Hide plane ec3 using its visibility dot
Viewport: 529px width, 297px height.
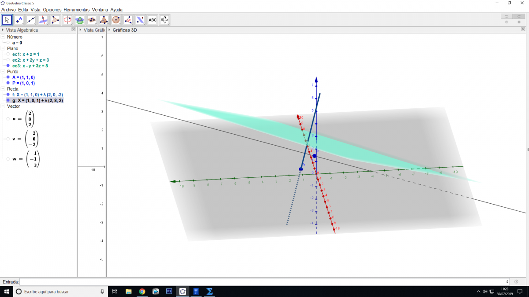coord(8,66)
